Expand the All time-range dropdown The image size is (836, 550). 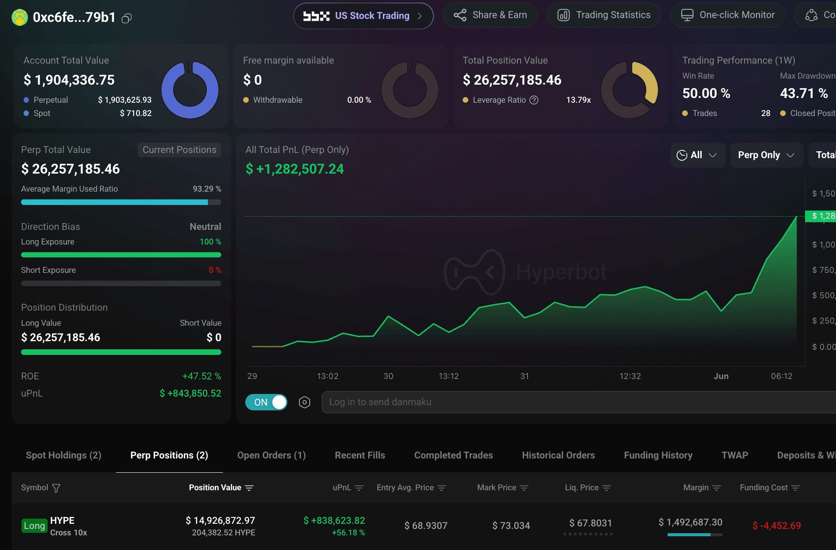[698, 155]
